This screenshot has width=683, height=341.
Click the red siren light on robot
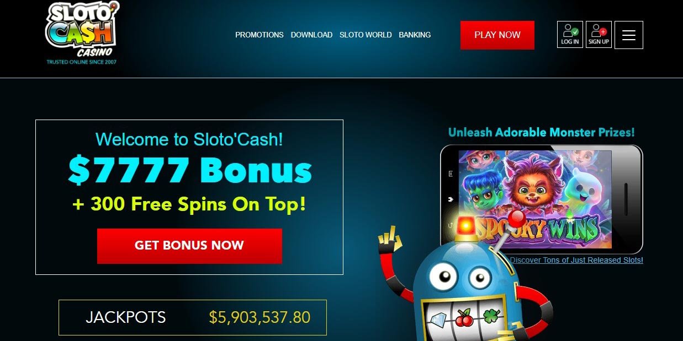(x=467, y=226)
